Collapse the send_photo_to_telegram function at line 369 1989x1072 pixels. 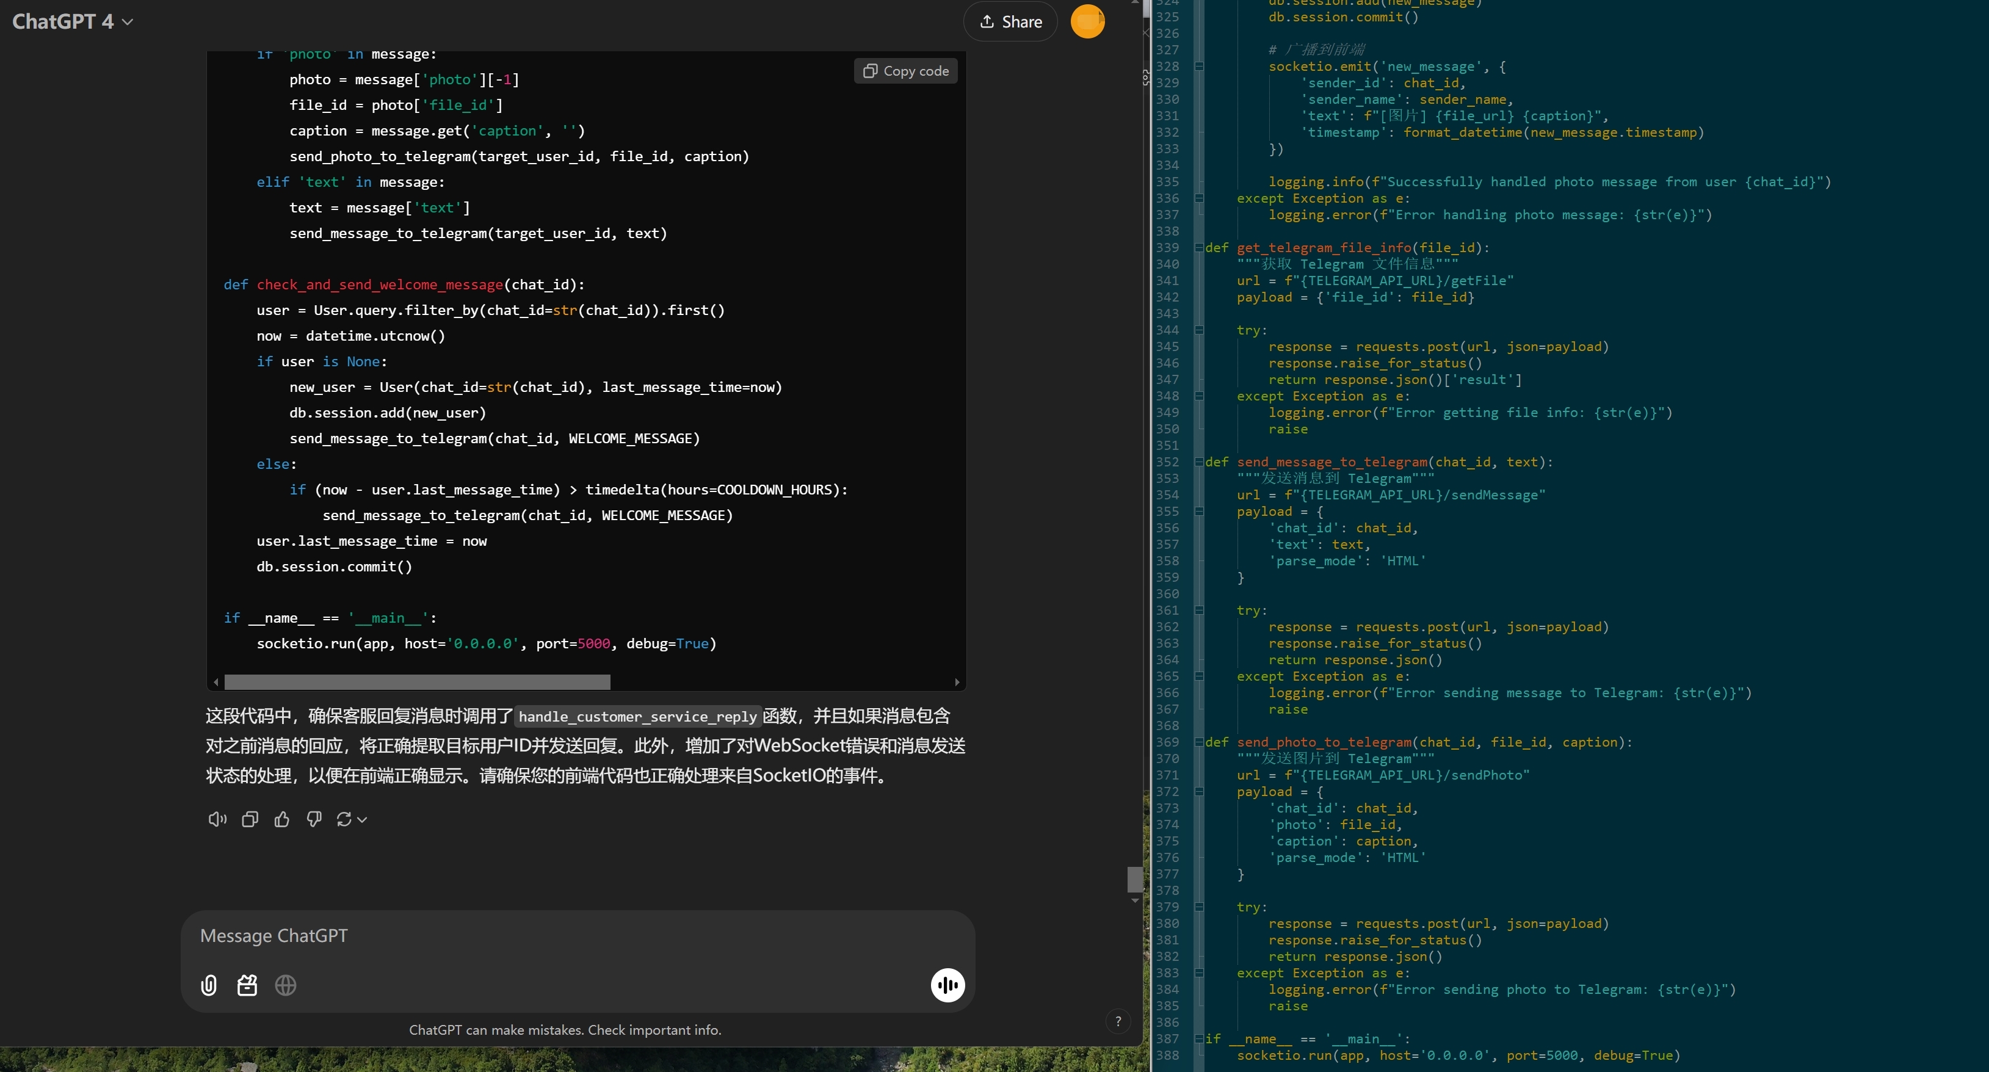click(1198, 742)
